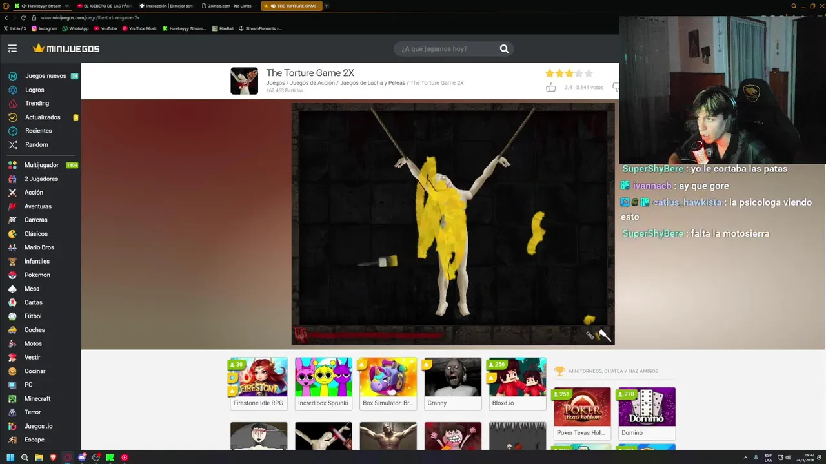Select THE TORTURE GAME browser tab
The image size is (826, 464).
292,6
